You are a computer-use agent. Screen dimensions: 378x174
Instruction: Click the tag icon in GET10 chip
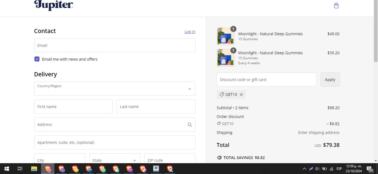point(222,94)
